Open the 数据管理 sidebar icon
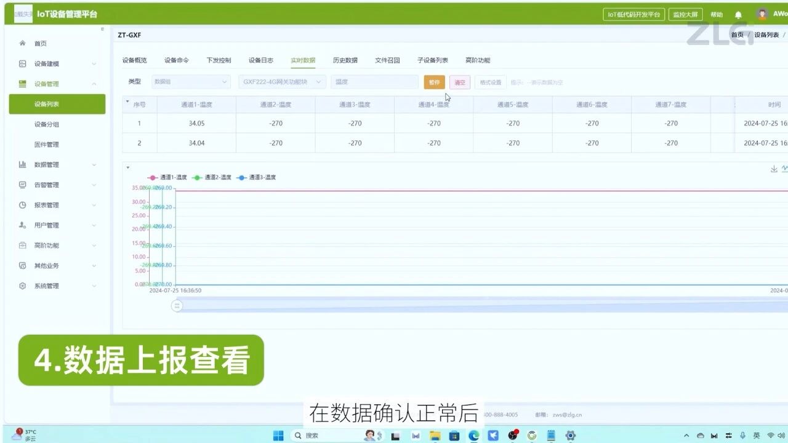Screen dimensions: 788x443 coord(22,164)
